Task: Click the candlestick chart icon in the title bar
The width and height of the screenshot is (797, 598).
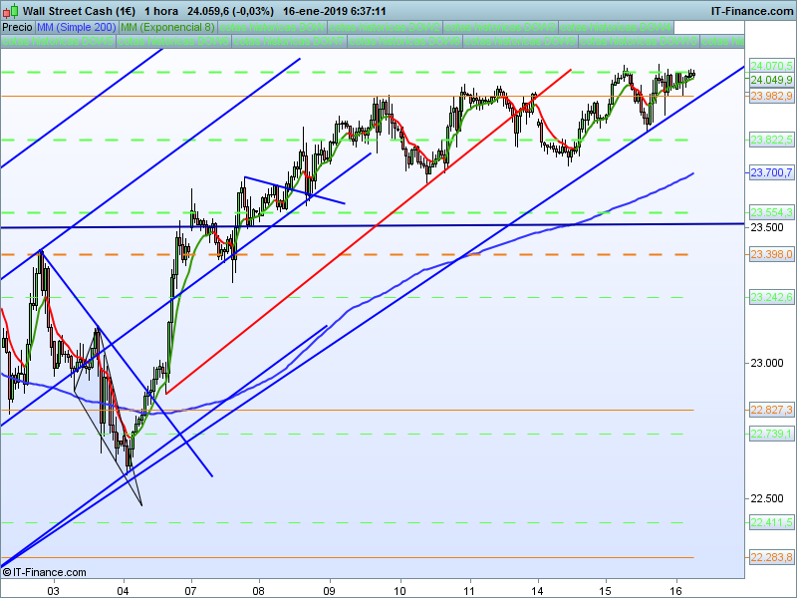Action: [11, 11]
